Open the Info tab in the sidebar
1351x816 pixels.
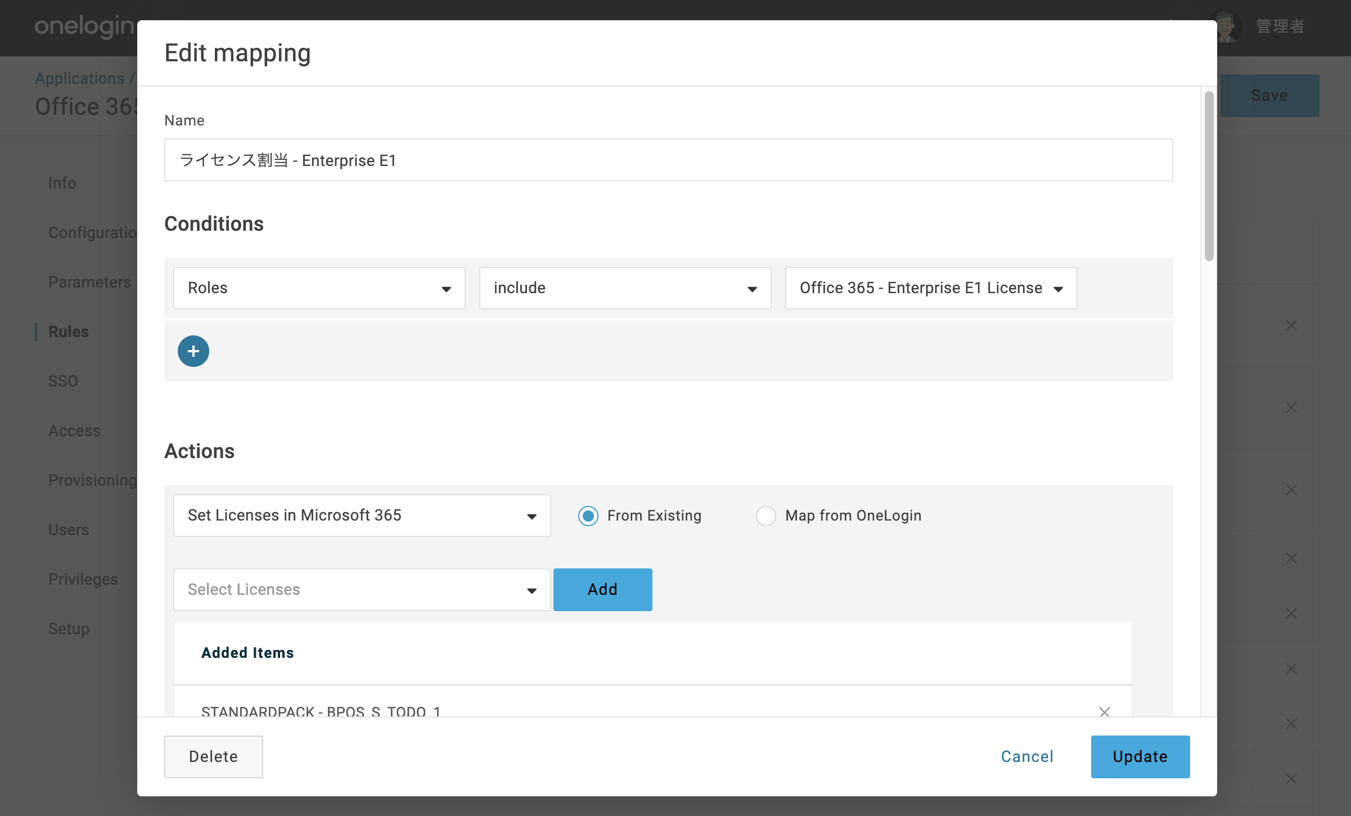point(62,183)
